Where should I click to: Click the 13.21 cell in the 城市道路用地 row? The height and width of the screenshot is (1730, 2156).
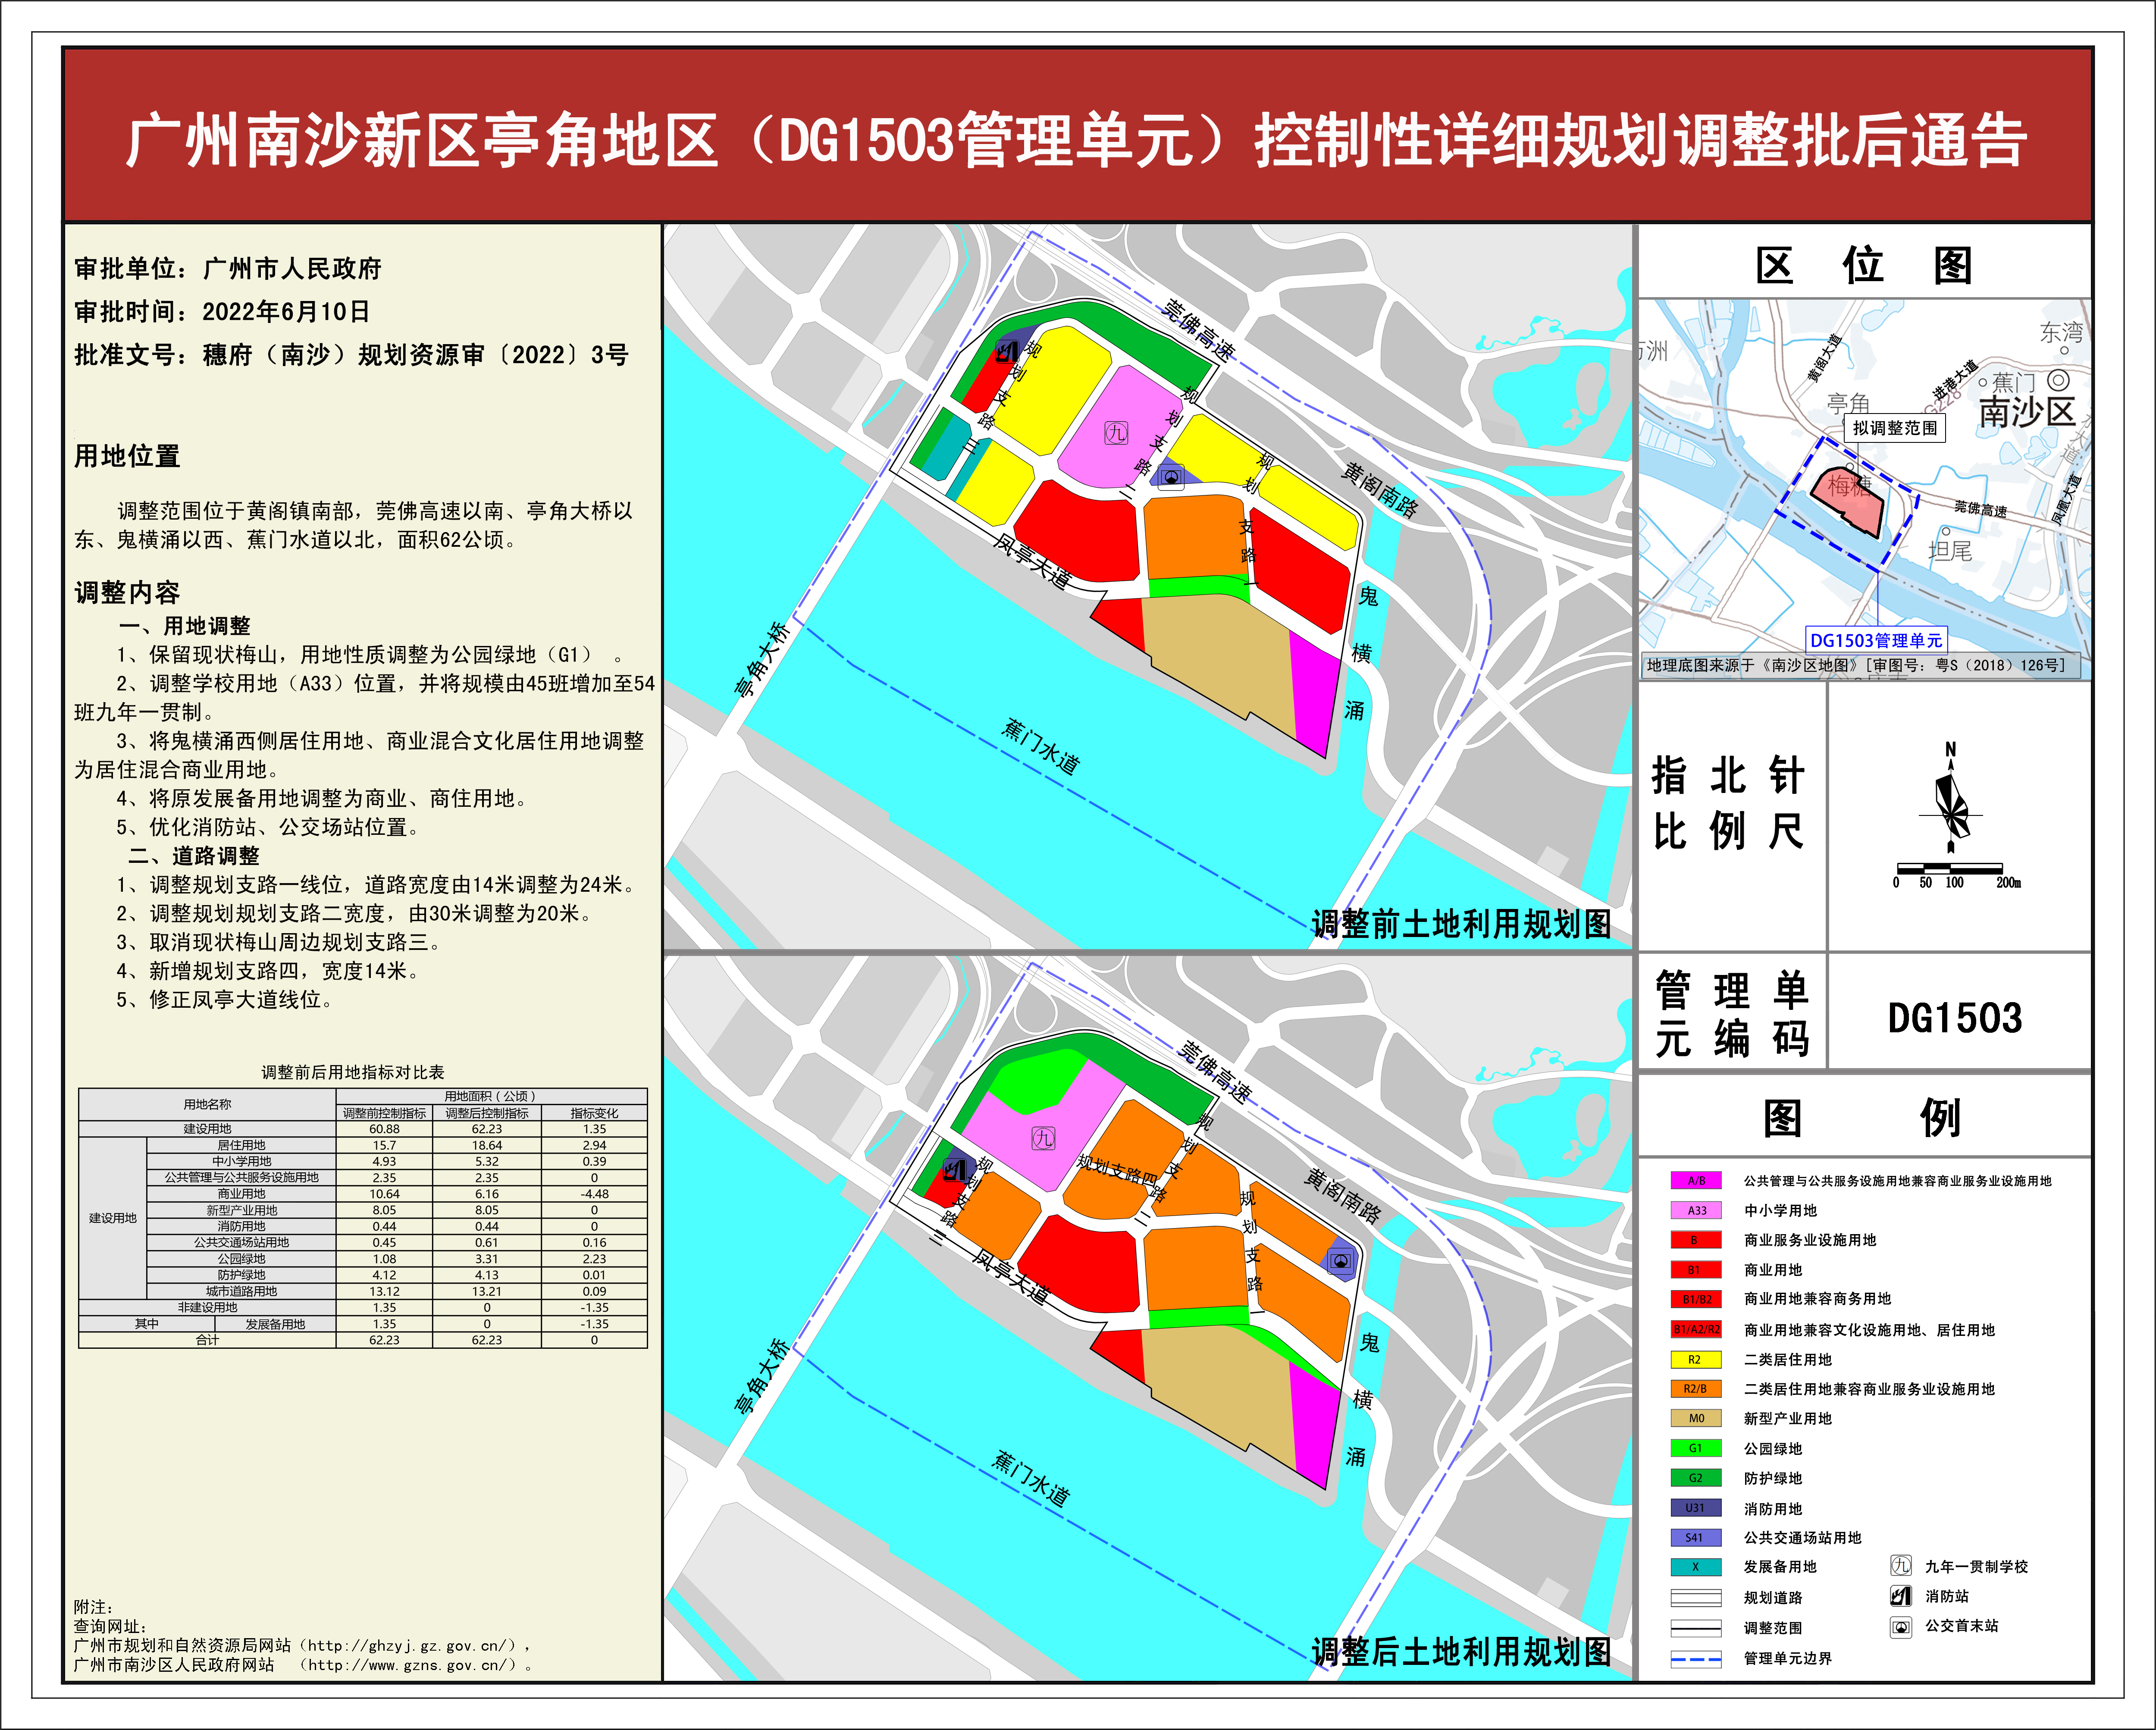487,1291
